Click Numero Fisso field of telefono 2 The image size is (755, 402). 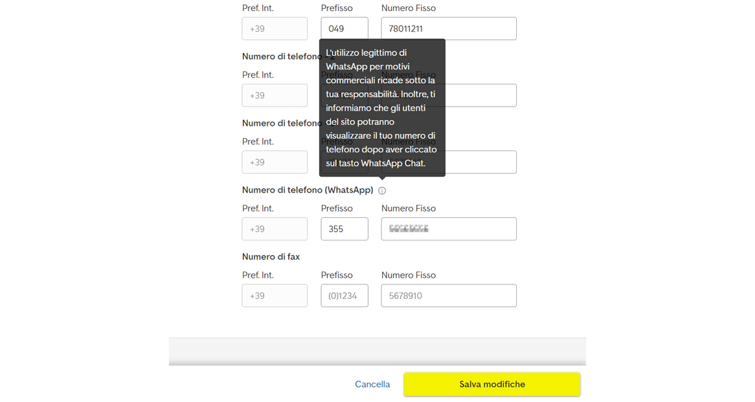point(480,96)
